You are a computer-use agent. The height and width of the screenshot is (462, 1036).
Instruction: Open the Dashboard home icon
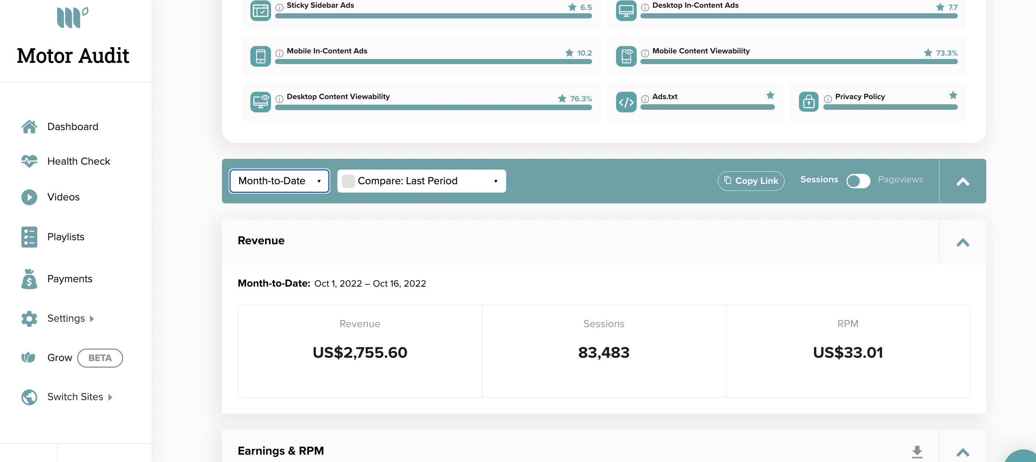[x=29, y=126]
